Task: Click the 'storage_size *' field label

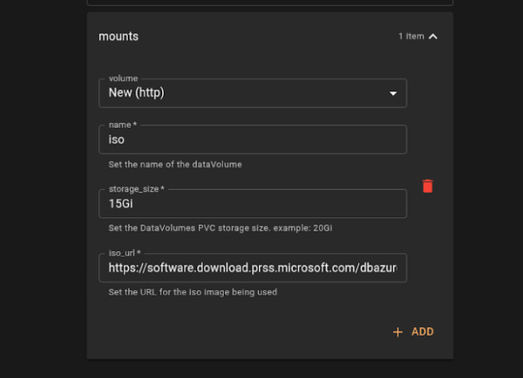Action: pos(136,189)
